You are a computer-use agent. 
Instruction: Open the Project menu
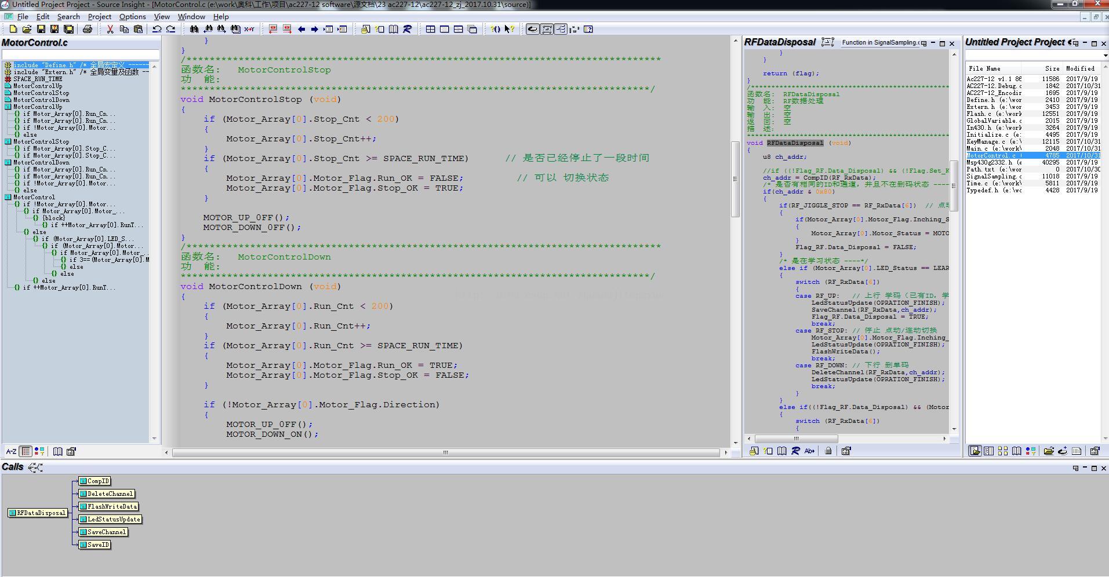[x=99, y=17]
